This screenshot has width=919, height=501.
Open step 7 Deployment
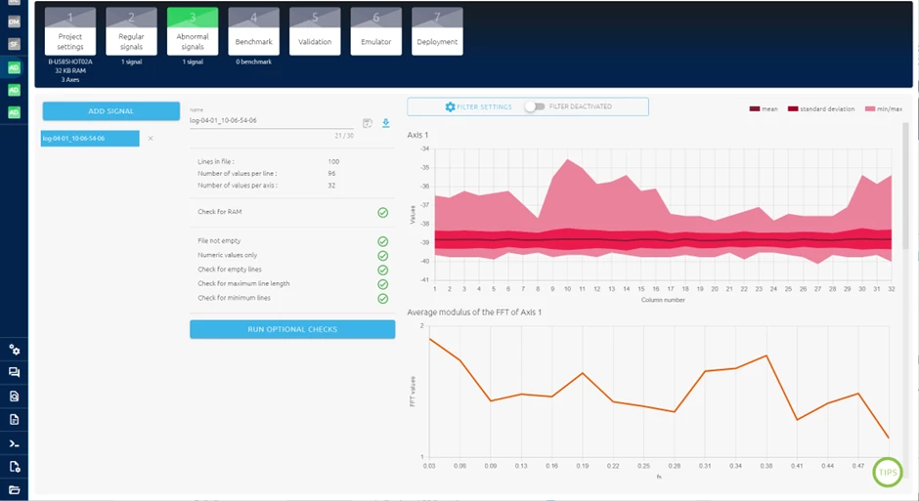437,31
